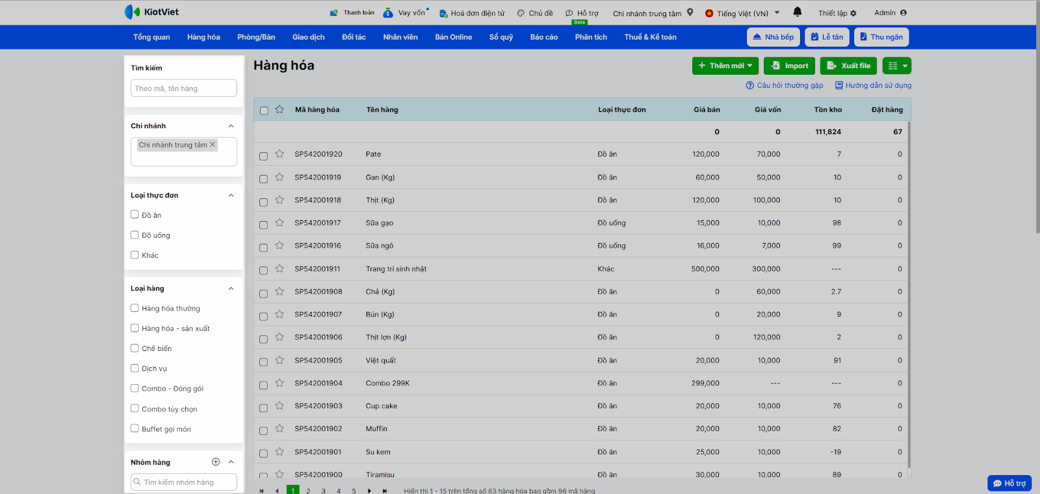The width and height of the screenshot is (1040, 494).
Task: Enable the Hàng hóa thường filter
Action: [135, 308]
